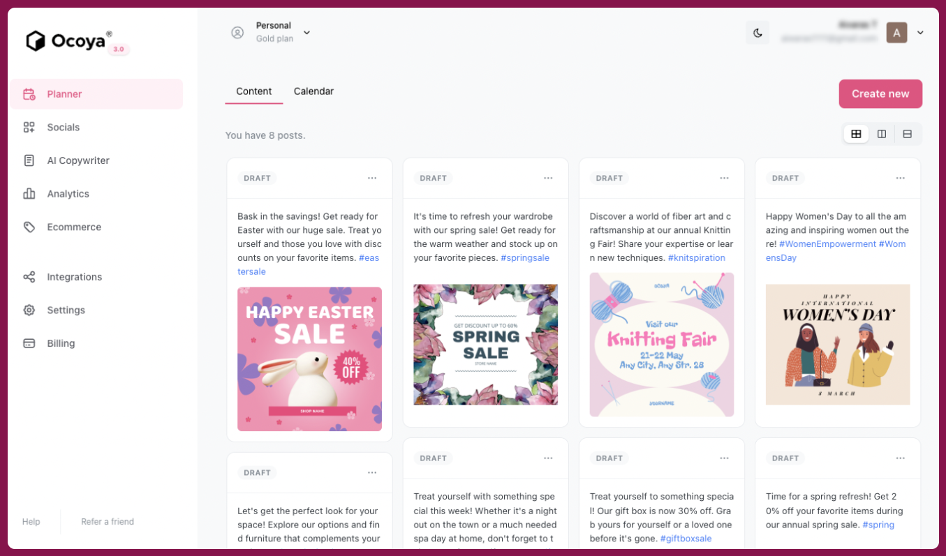Click the Create new button
Screen dimensions: 946x556
pyautogui.click(x=880, y=93)
